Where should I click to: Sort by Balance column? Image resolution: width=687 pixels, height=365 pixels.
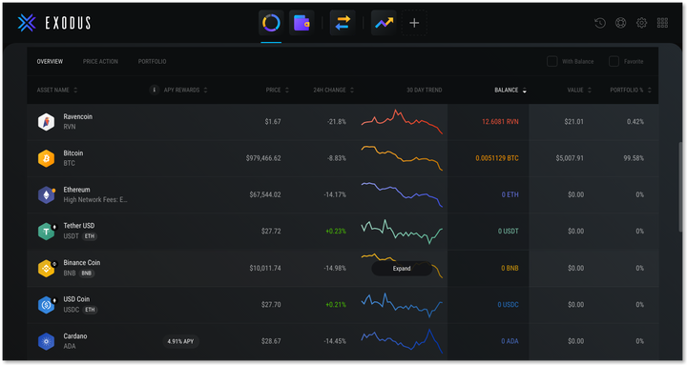(510, 90)
